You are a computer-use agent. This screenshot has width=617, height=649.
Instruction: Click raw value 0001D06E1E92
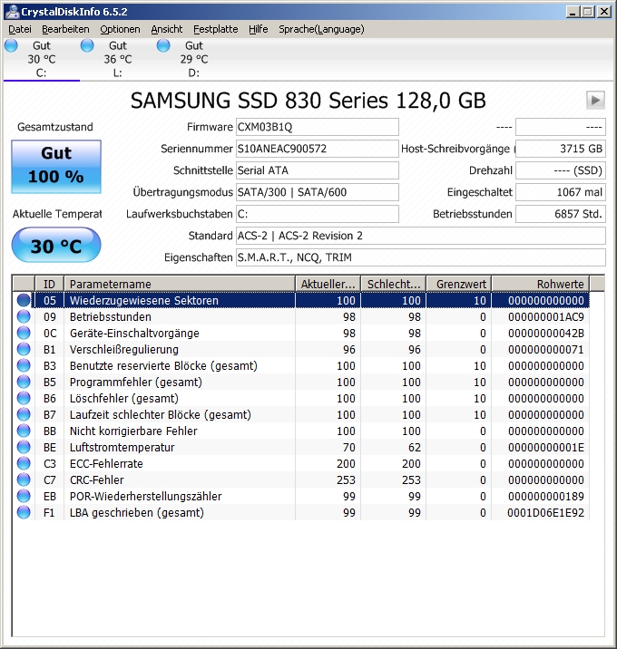pos(545,512)
